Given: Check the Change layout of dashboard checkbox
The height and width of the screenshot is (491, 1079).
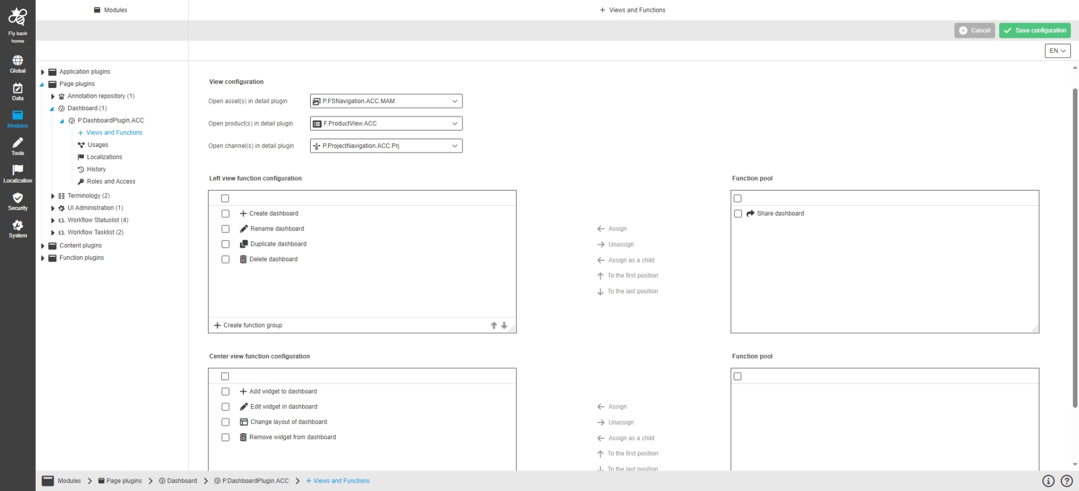Looking at the screenshot, I should click(x=225, y=422).
